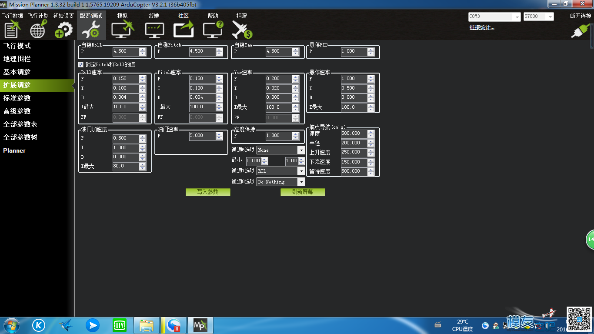Click the 自稳Roll P value field
Viewport: 594px width, 334px height.
[x=126, y=51]
